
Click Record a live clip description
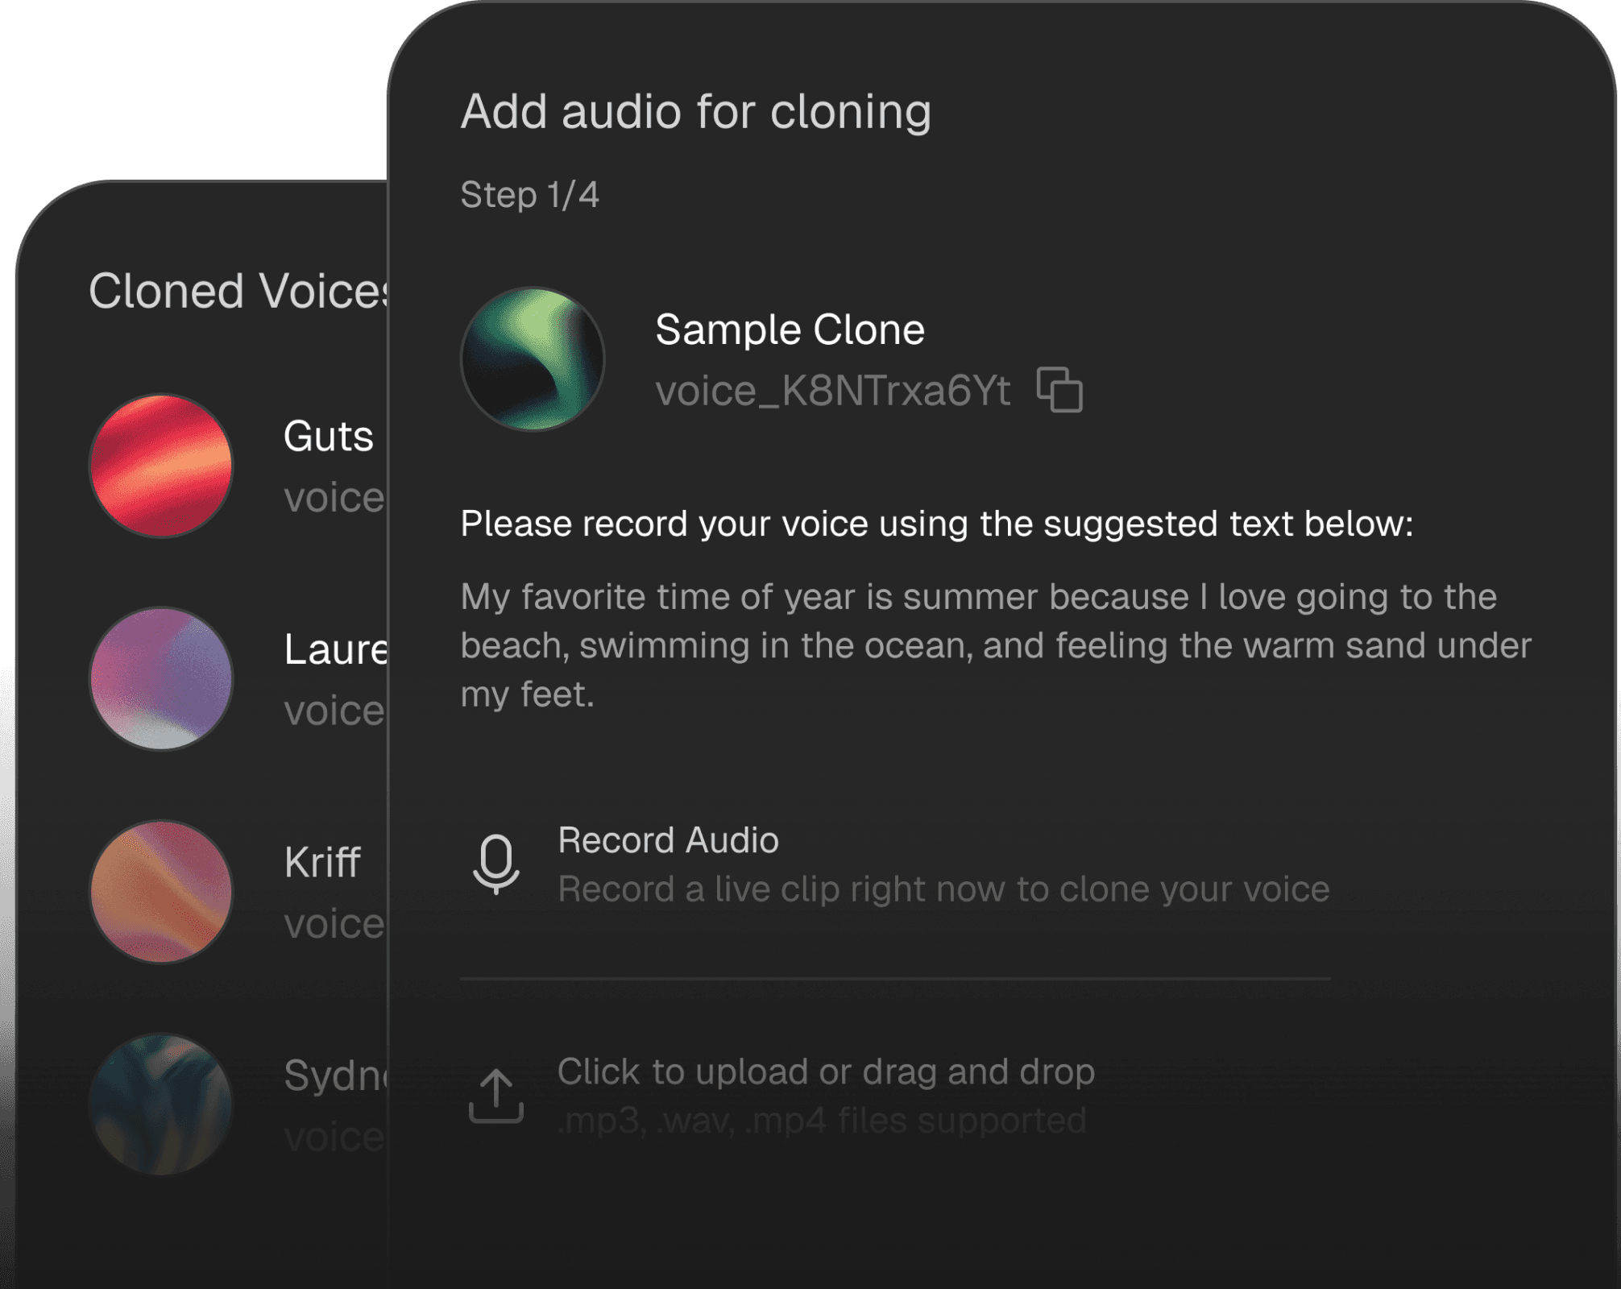943,889
